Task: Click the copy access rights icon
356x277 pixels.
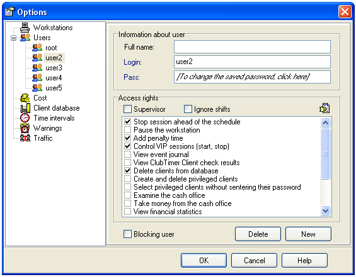Action: click(324, 108)
